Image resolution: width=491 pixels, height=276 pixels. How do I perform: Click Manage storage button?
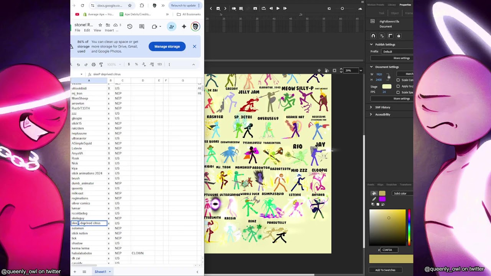167,46
